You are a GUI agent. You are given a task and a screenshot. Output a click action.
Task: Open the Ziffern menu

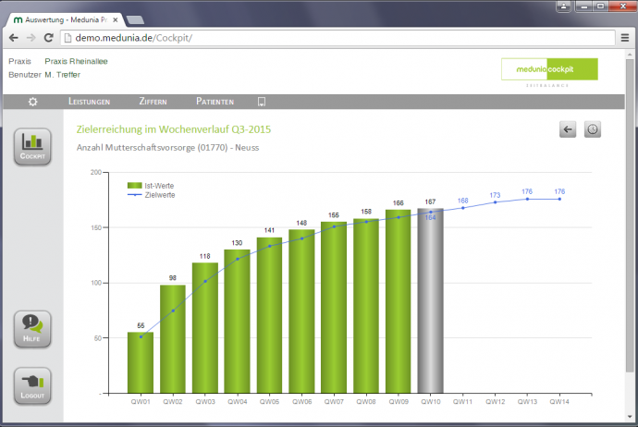[153, 102]
